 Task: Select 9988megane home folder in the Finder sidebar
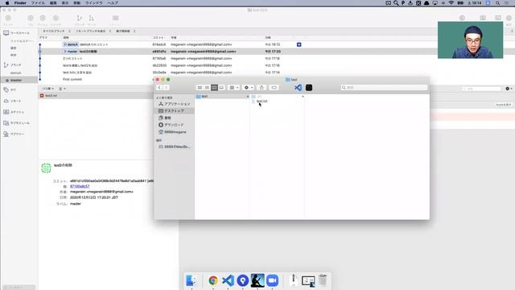click(x=174, y=132)
